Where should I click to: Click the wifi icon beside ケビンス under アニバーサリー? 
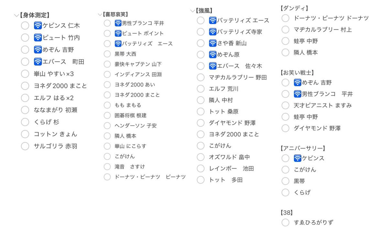tap(298, 158)
